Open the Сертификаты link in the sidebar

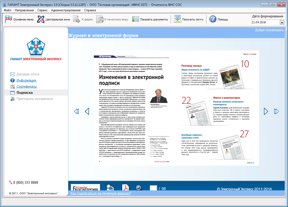pyautogui.click(x=27, y=87)
